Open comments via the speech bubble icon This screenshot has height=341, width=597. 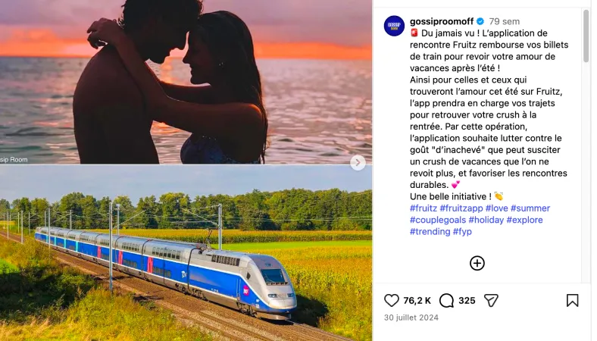tap(447, 300)
